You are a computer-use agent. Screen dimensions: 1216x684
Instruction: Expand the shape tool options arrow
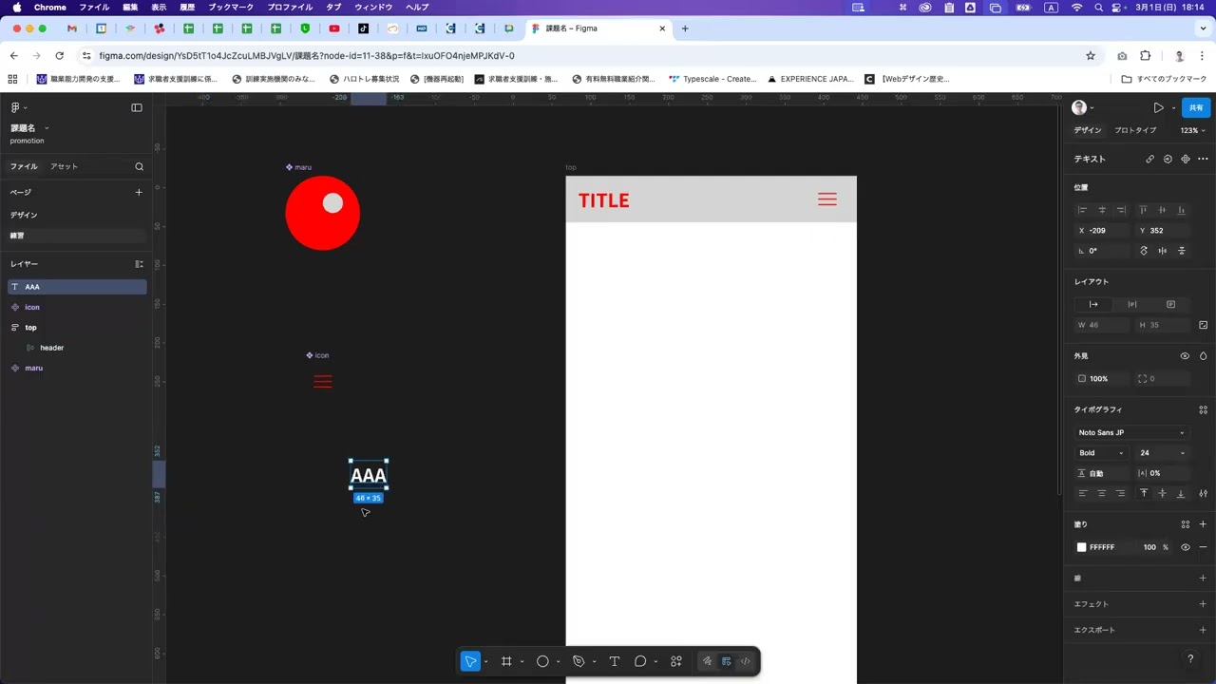[558, 662]
